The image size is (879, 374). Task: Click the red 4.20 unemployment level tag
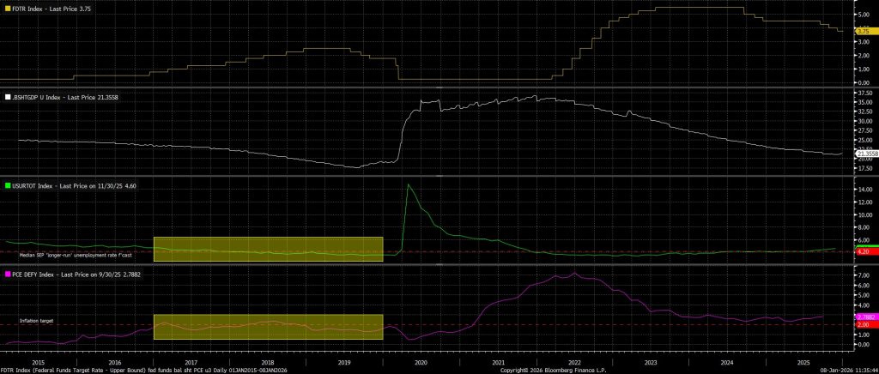click(x=863, y=252)
